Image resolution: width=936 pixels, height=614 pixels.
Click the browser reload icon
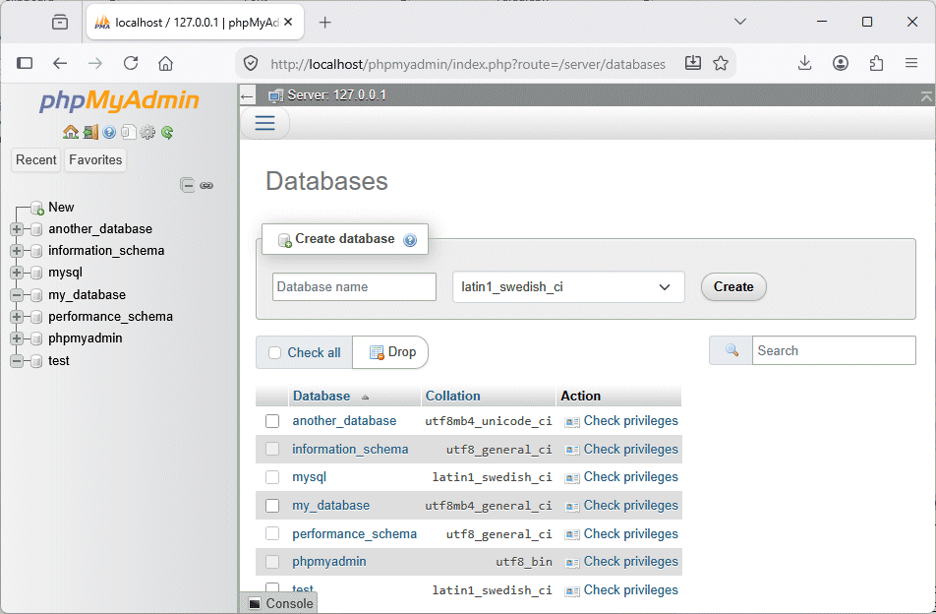(131, 63)
